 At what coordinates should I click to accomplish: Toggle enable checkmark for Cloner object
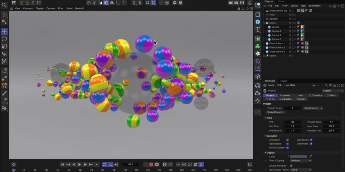[295, 23]
